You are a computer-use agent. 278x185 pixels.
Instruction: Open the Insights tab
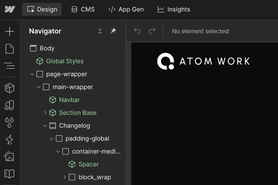click(174, 9)
